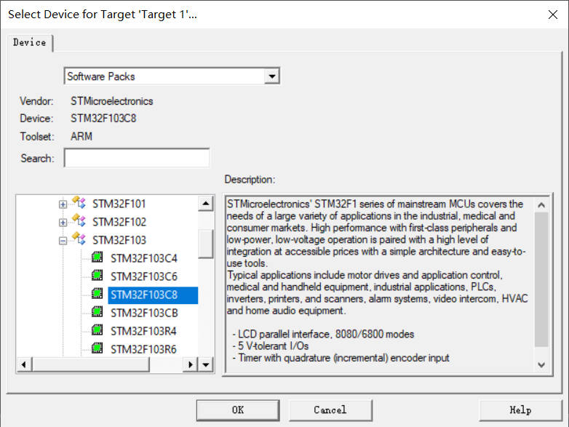Confirm selection with OK button
569x427 pixels.
(238, 410)
